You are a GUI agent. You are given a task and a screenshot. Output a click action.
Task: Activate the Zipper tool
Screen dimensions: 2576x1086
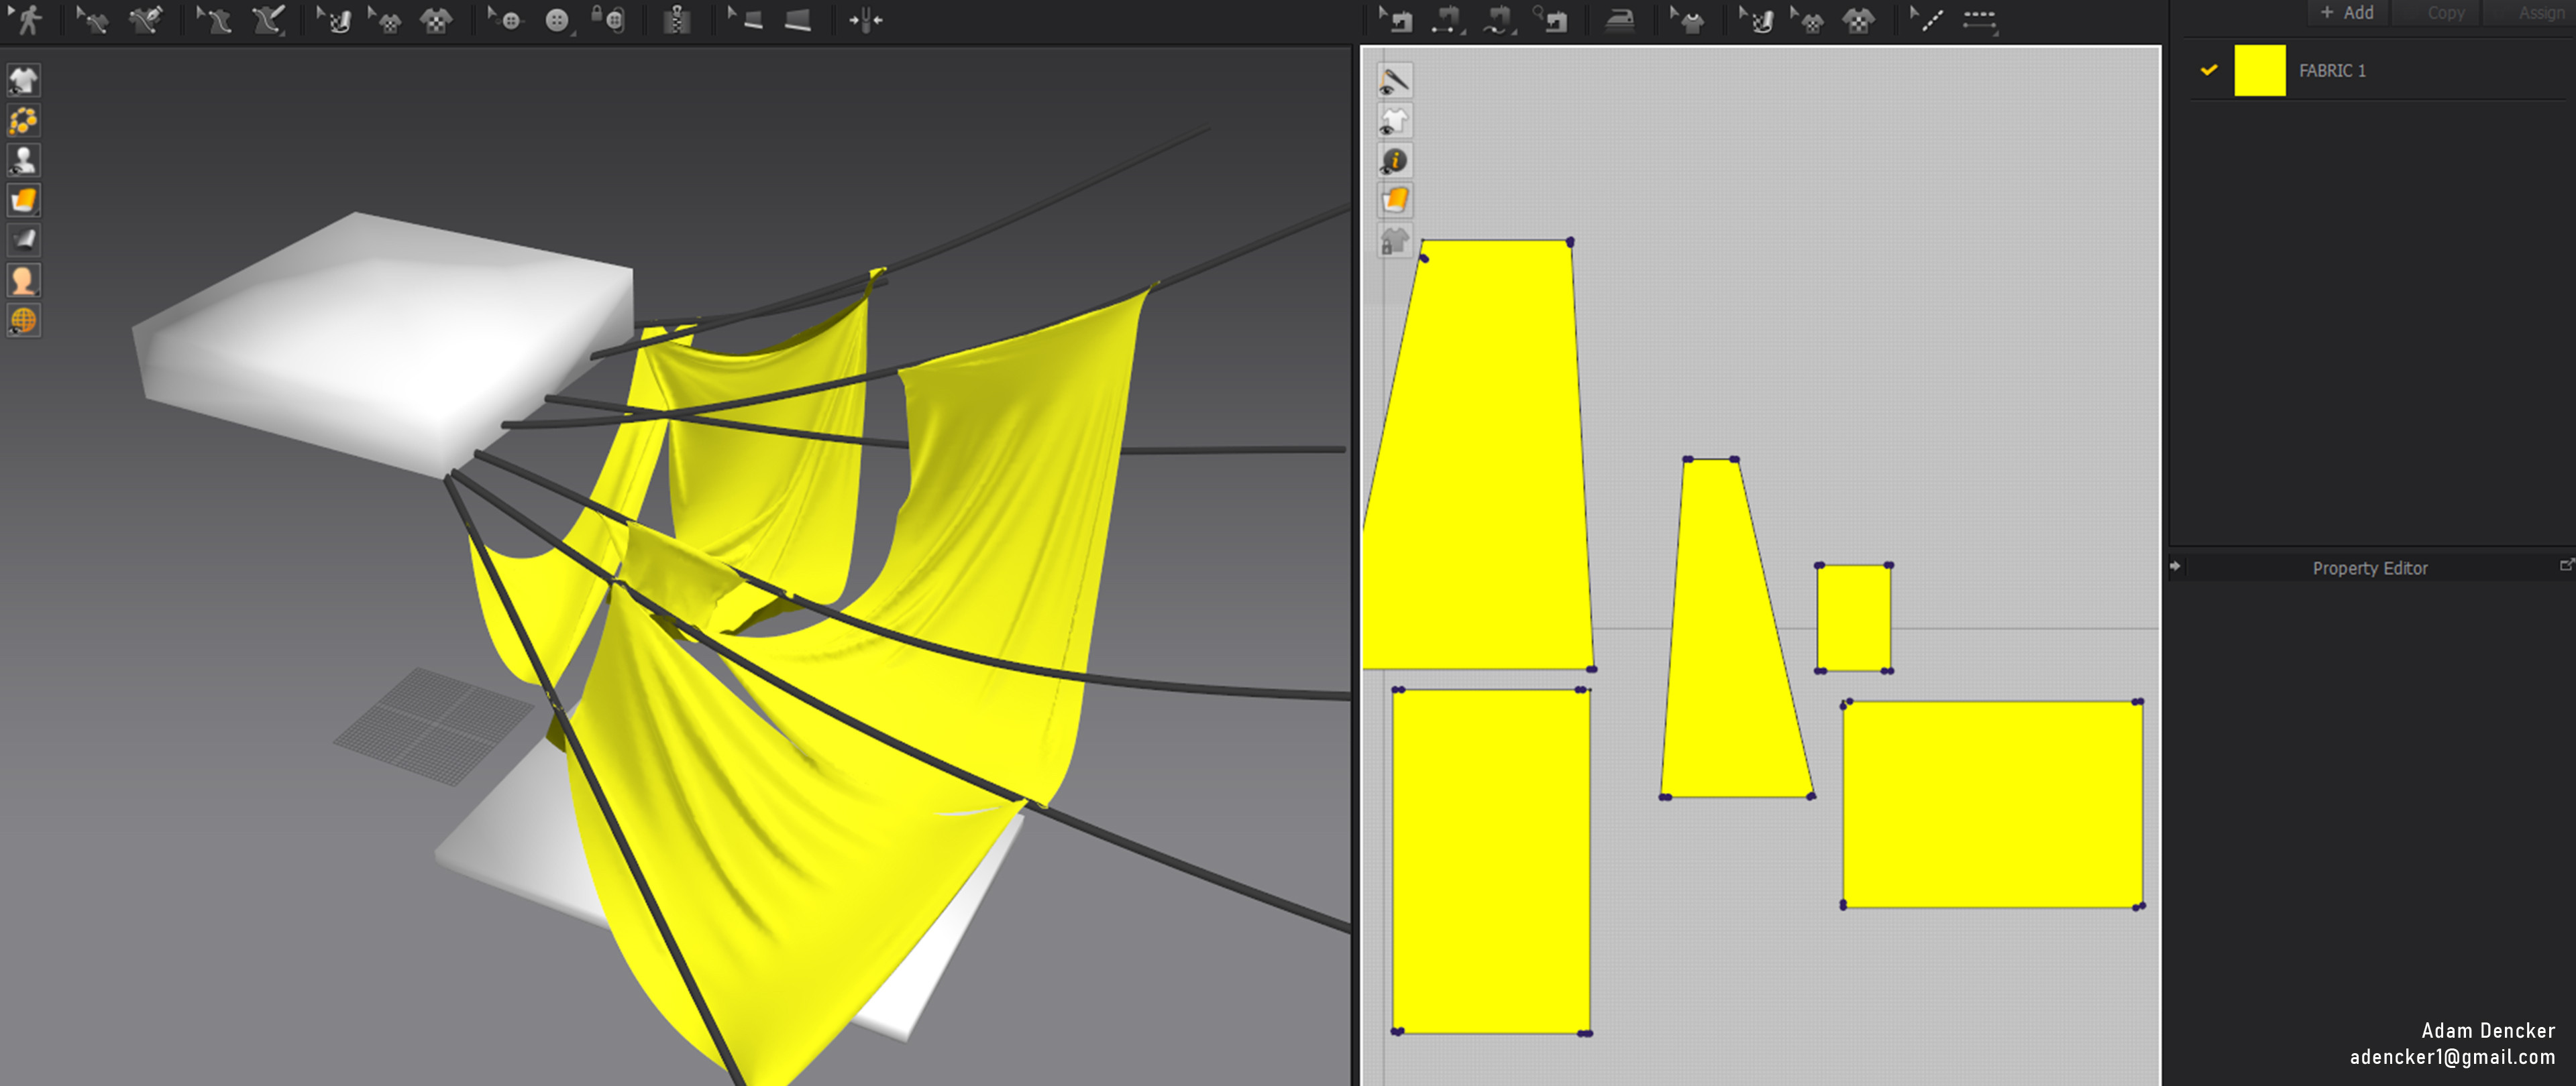tap(677, 19)
